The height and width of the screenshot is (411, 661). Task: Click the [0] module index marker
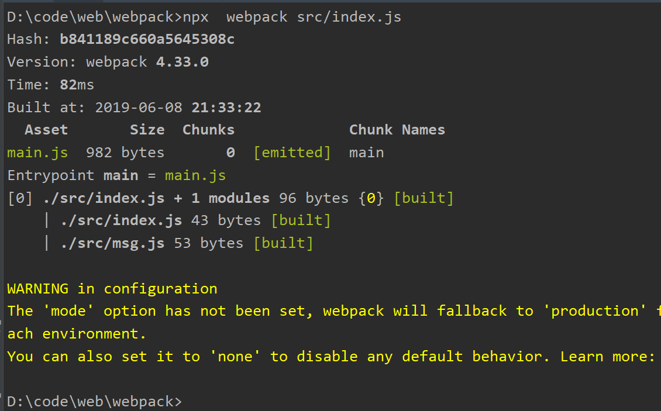pyautogui.click(x=20, y=198)
